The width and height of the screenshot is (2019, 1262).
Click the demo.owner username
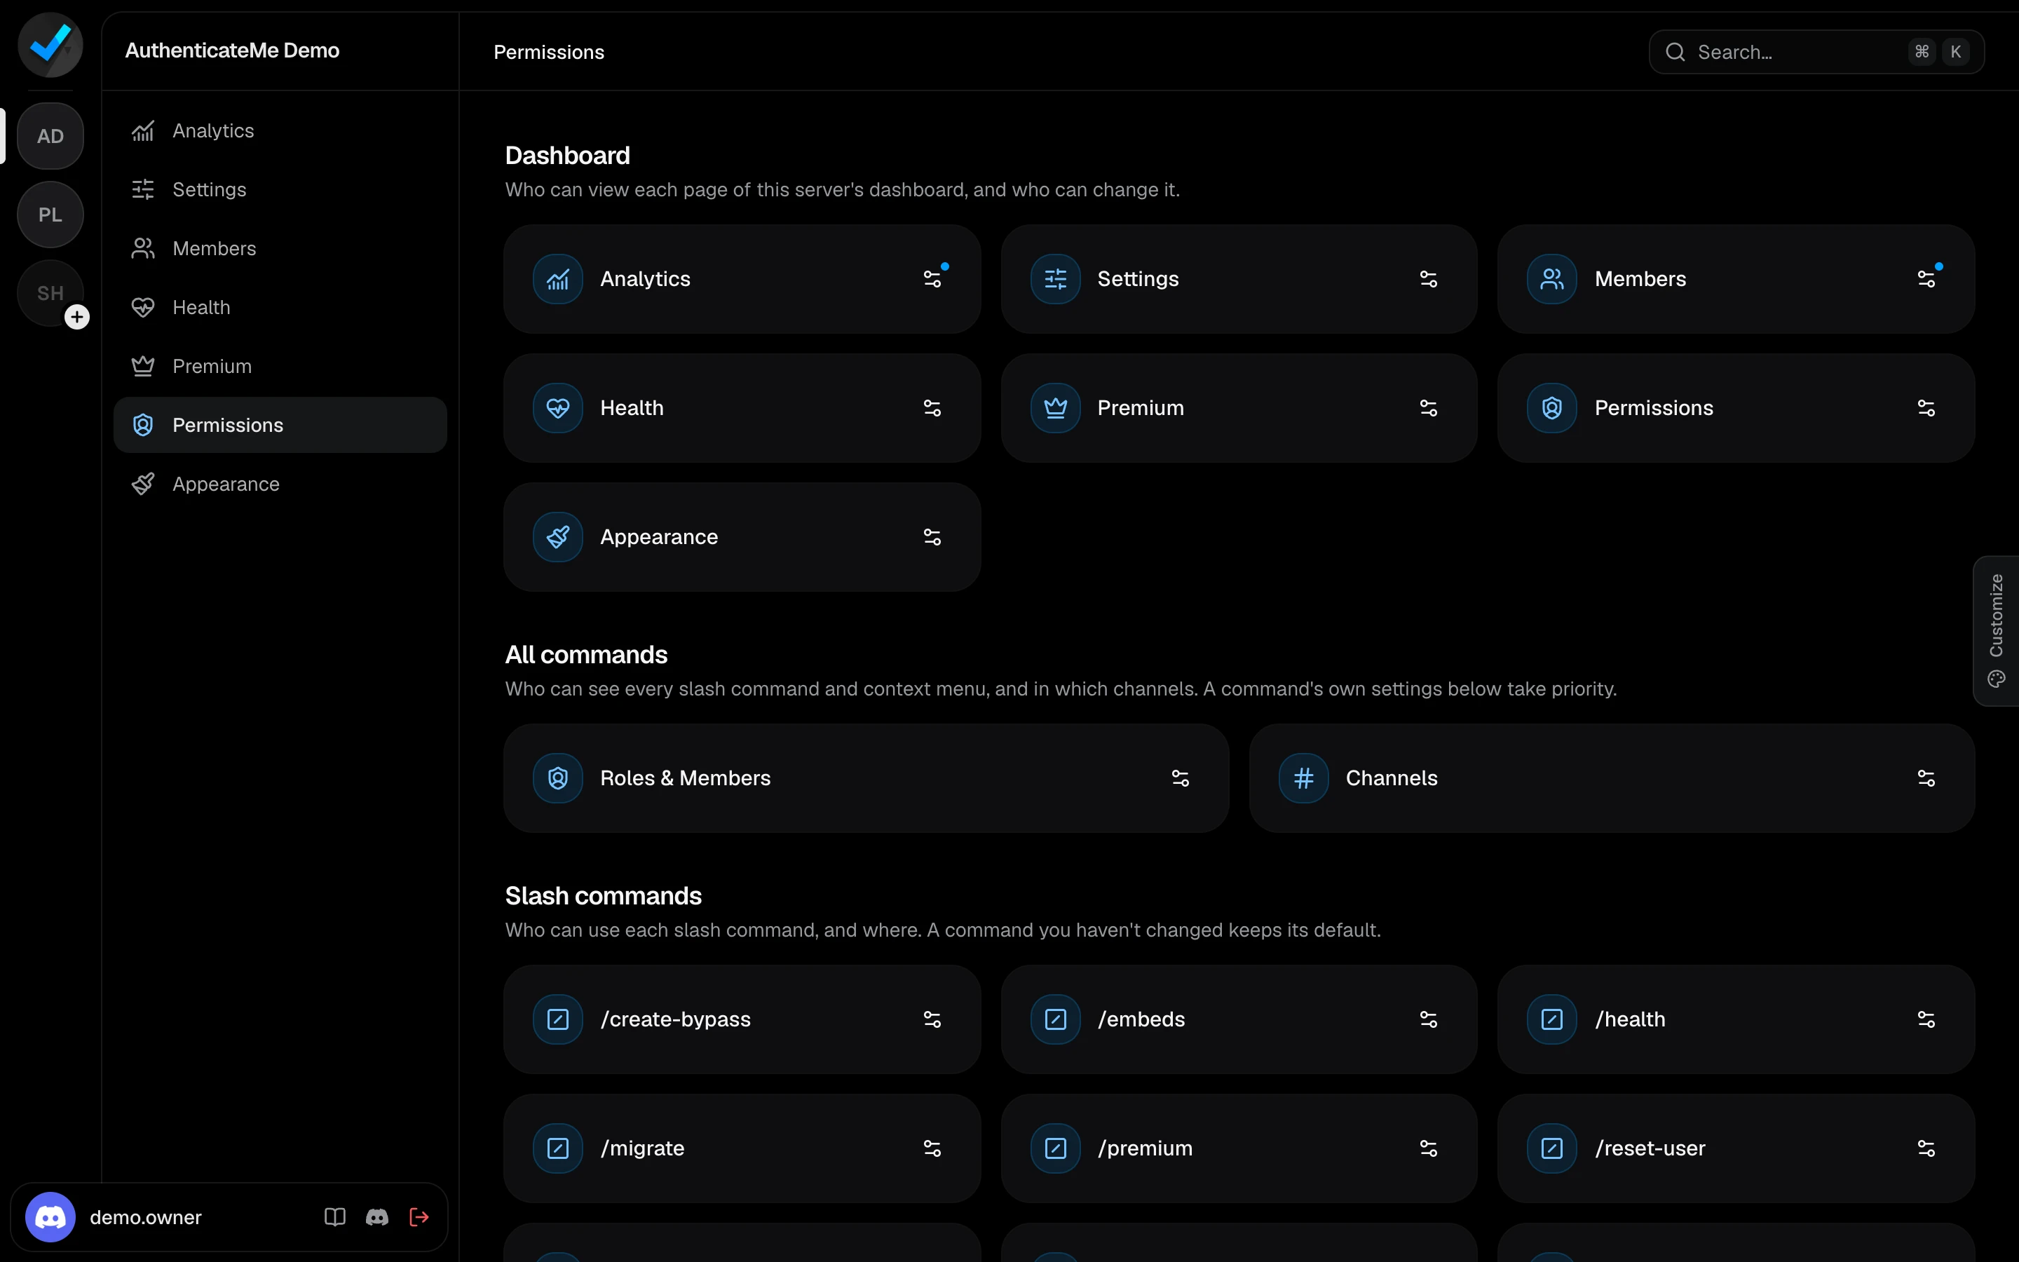tap(145, 1217)
